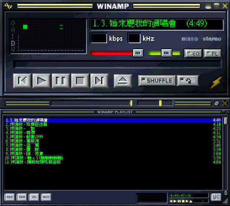
Task: Select playlist track 9 lasting 5:04
Action: 113,154
